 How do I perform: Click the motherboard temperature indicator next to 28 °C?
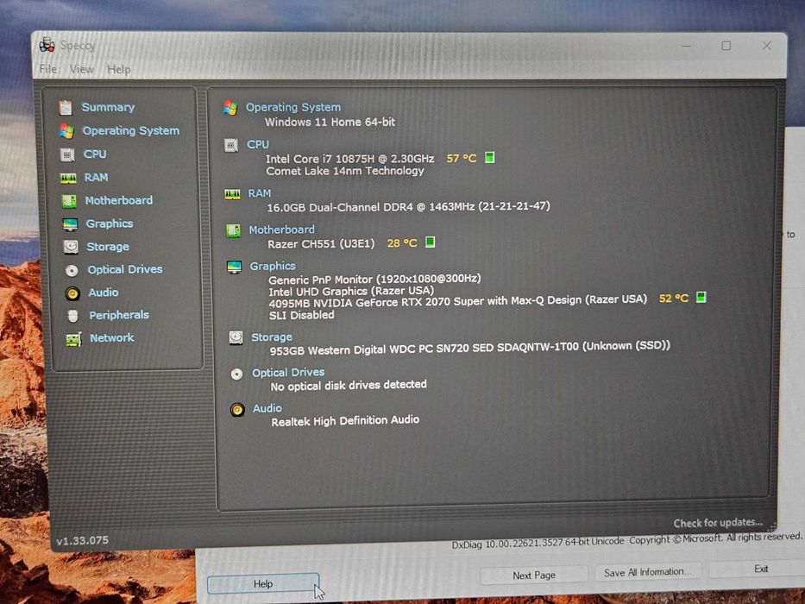[x=431, y=242]
